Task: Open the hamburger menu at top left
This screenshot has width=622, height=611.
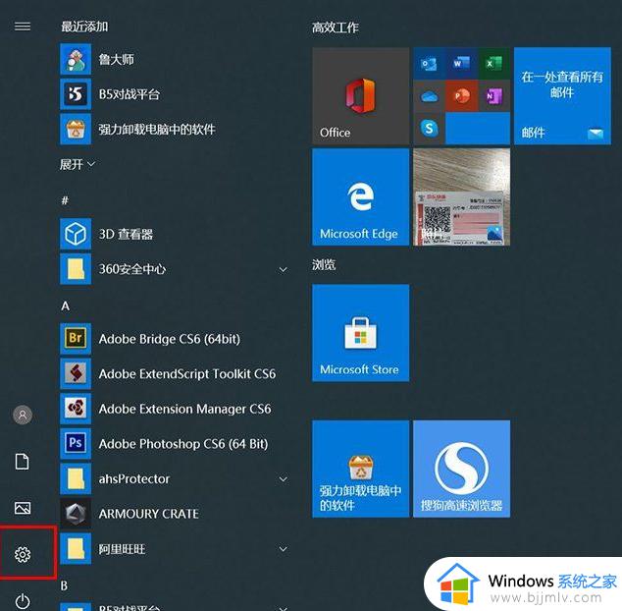Action: (23, 27)
